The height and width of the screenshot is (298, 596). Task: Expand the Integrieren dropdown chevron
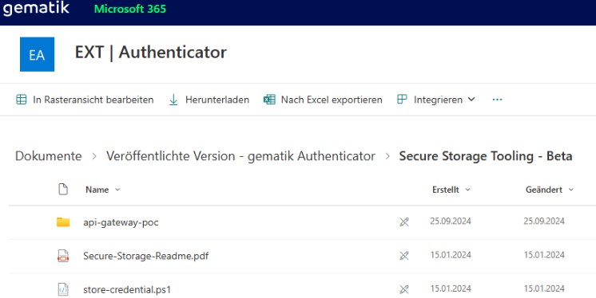tap(471, 100)
